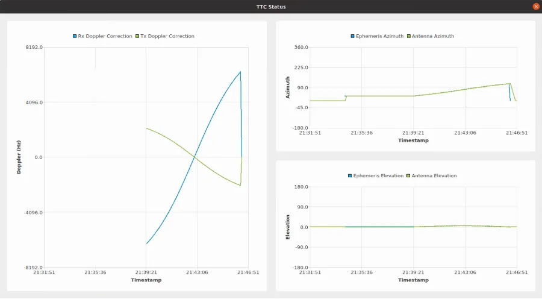Click the 225.0 azimuth axis value
This screenshot has height=299, width=542.
click(x=301, y=67)
